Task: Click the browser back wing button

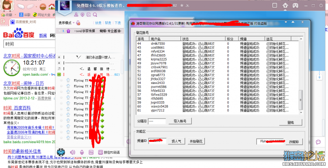Action: click(20, 7)
